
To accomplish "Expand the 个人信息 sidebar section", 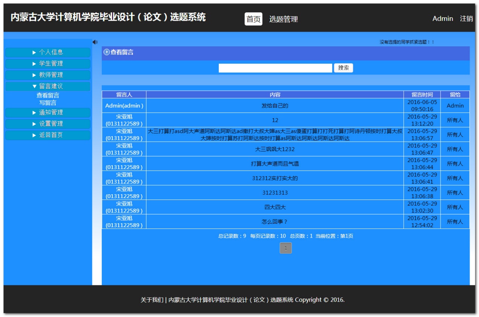I will pos(48,52).
